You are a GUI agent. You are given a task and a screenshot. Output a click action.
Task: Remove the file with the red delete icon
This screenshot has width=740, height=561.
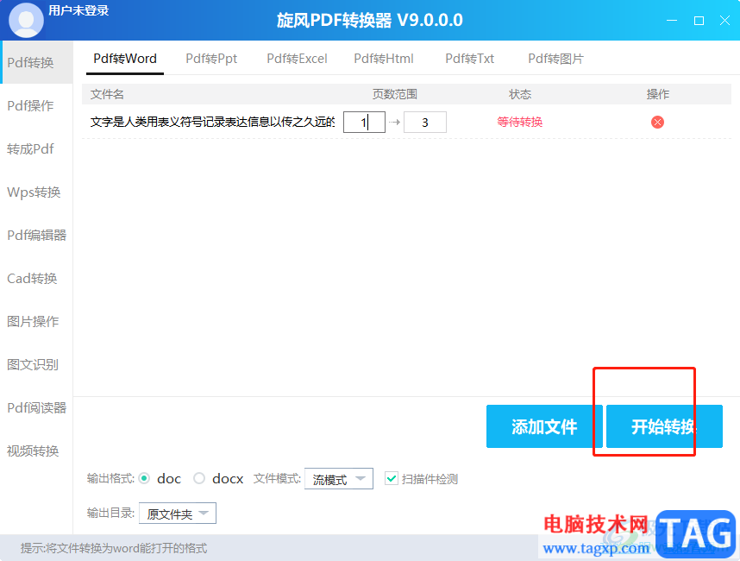pos(657,123)
